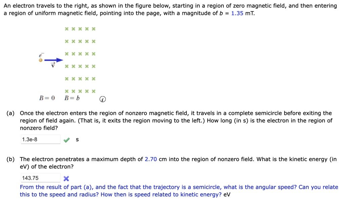Click the blue 2.70 depth value
The image size is (344, 208).
point(151,159)
